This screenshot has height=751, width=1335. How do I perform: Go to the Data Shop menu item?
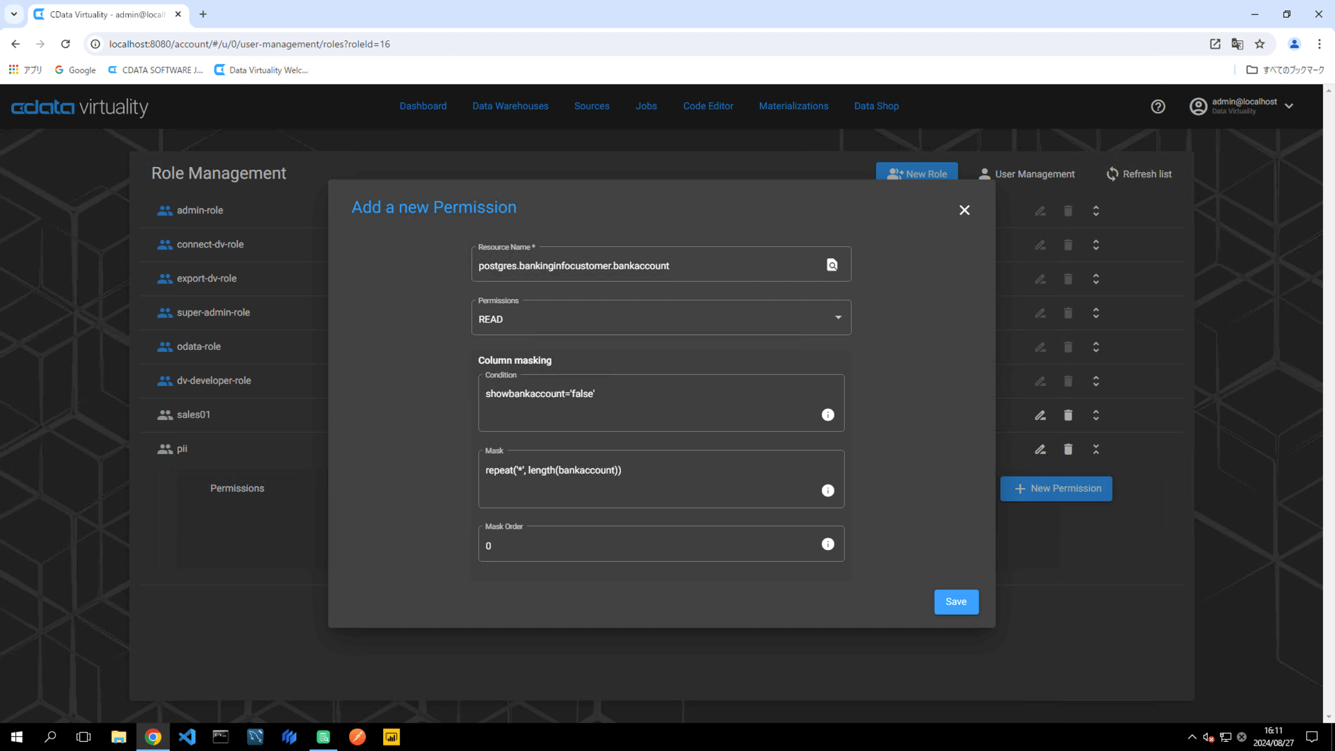876,106
